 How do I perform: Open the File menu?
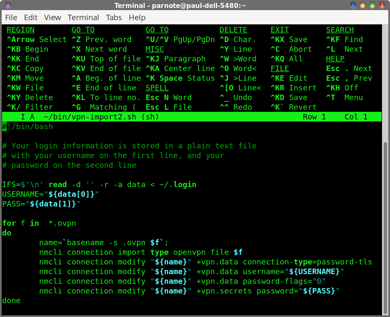point(11,18)
